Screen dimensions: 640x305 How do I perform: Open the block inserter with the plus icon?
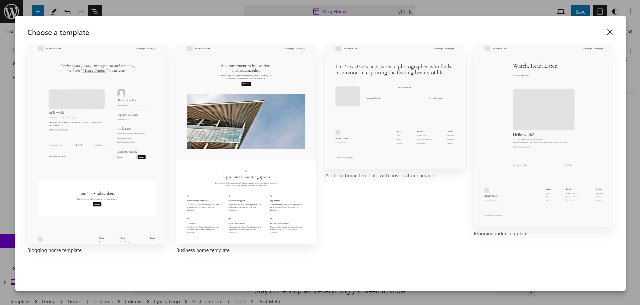pos(38,11)
